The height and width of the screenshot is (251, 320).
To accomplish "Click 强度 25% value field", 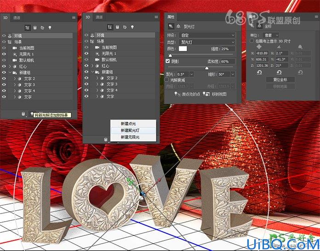I will pyautogui.click(x=228, y=49).
